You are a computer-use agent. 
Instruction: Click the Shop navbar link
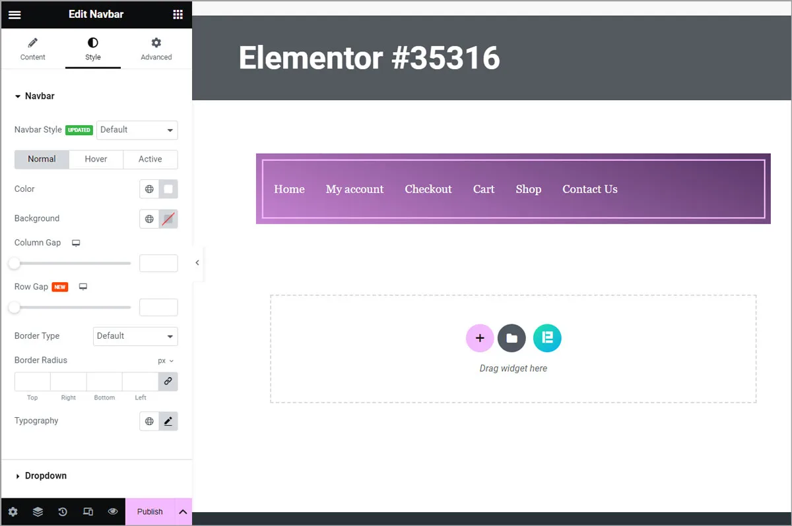point(529,189)
